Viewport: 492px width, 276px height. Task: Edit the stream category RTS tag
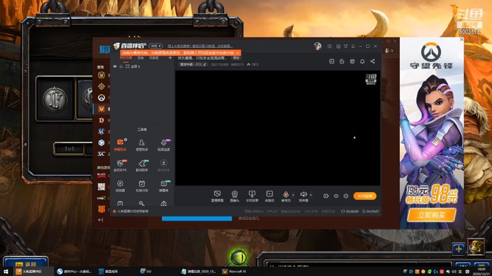click(x=193, y=65)
